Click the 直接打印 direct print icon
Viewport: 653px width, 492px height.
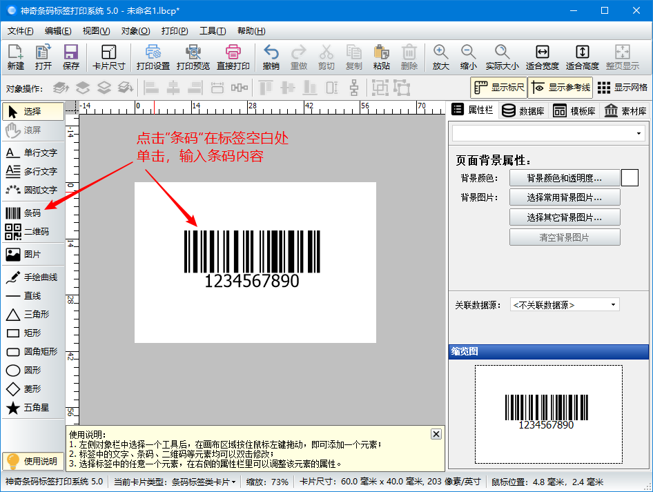233,57
